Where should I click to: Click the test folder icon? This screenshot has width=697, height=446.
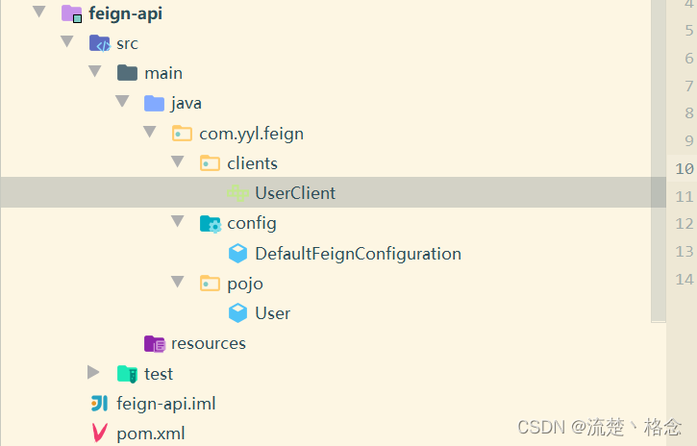[127, 374]
